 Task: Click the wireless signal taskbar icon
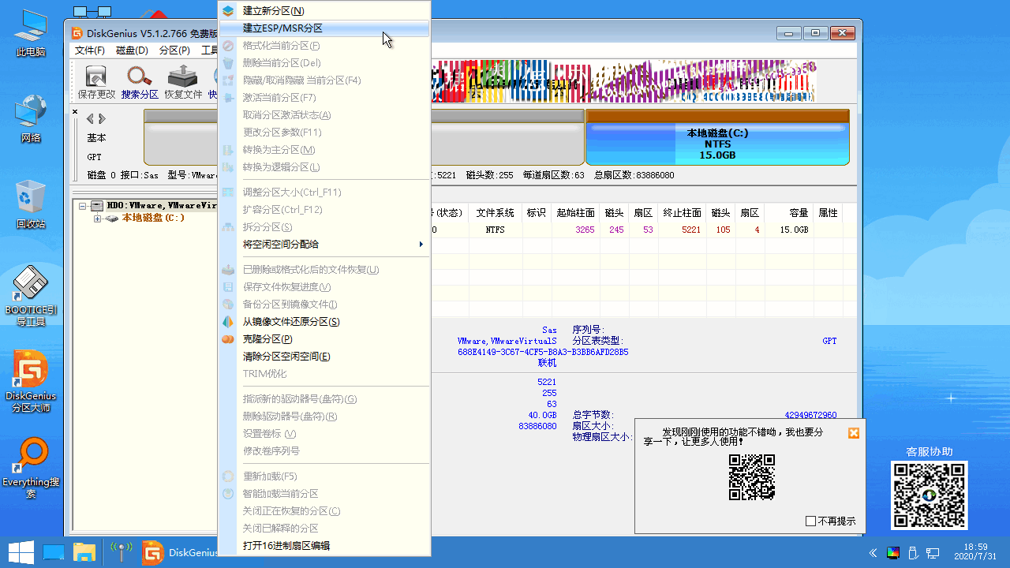click(x=121, y=552)
